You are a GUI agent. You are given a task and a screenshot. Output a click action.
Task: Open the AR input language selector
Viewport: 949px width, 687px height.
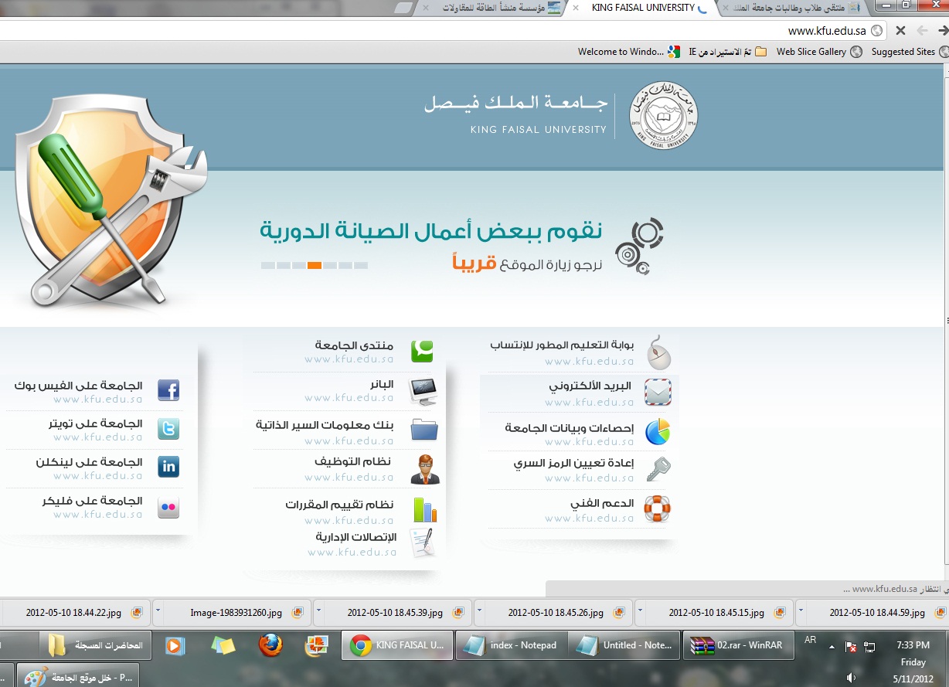[810, 640]
